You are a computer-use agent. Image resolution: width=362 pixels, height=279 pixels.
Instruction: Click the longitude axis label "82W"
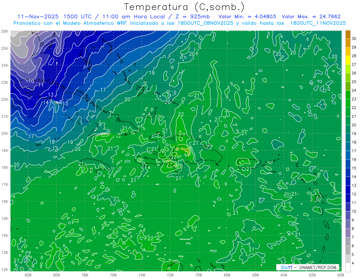[28, 275]
